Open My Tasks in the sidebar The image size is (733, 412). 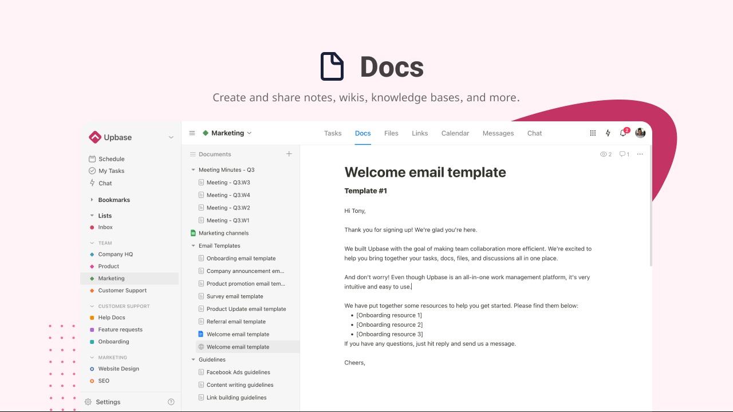[x=107, y=171]
